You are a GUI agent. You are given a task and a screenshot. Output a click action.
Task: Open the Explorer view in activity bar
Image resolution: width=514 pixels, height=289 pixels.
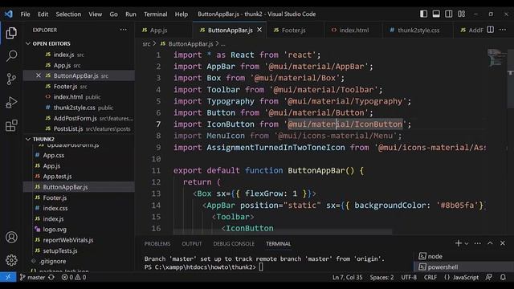(11, 33)
